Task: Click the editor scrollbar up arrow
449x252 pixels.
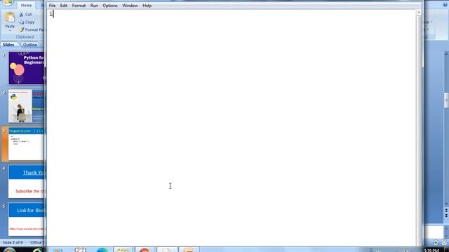Action: (419, 13)
